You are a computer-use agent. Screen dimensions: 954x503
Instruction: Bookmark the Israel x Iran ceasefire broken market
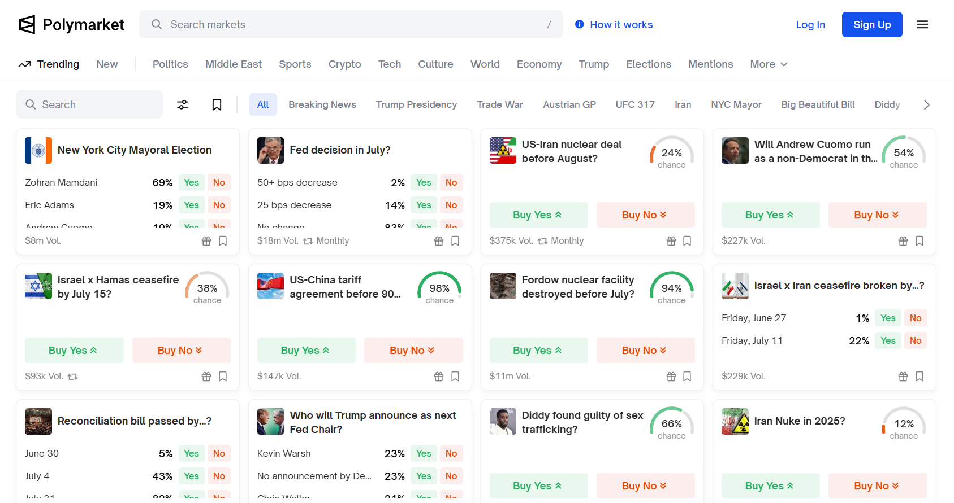pyautogui.click(x=920, y=377)
